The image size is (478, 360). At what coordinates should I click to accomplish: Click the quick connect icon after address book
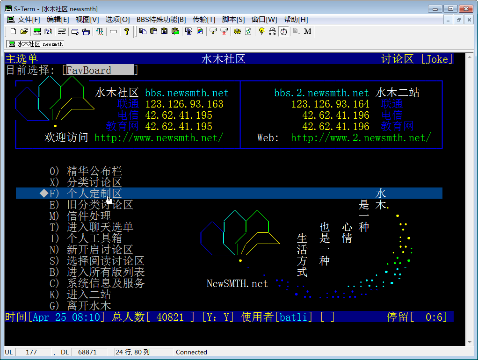[62, 31]
